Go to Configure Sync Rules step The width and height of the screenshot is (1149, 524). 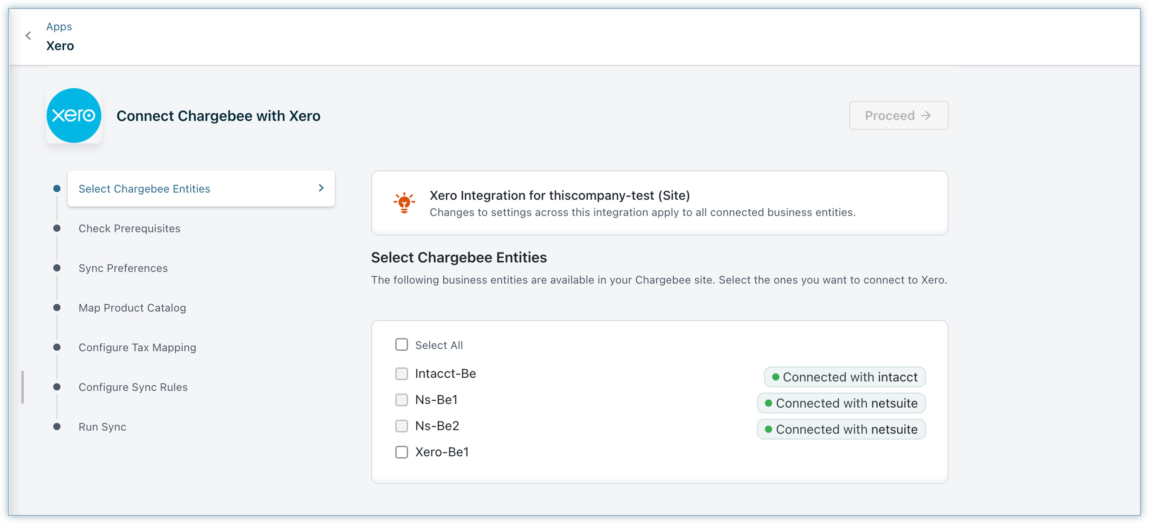133,387
